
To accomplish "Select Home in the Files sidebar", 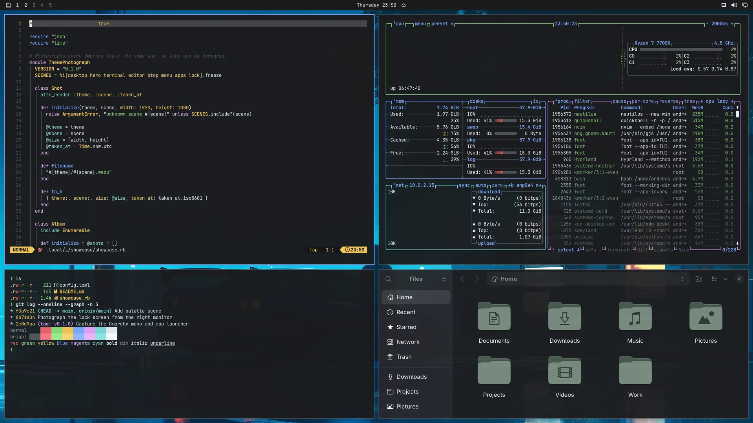I will pyautogui.click(x=416, y=297).
